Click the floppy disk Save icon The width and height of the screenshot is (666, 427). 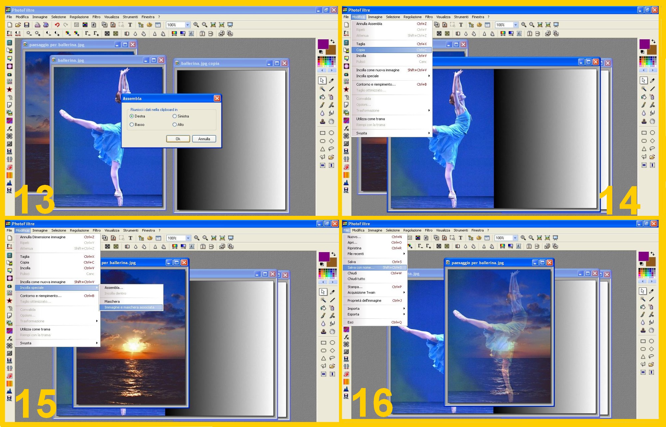[x=27, y=25]
